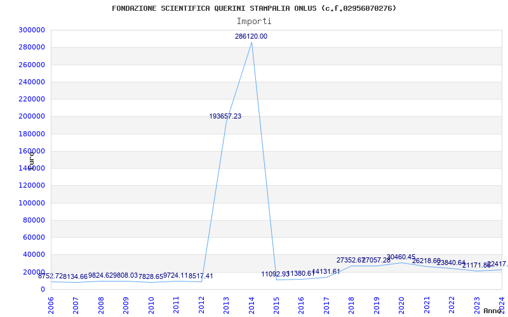Click the x-axis year 2018
The image size is (508, 317).
(352, 305)
